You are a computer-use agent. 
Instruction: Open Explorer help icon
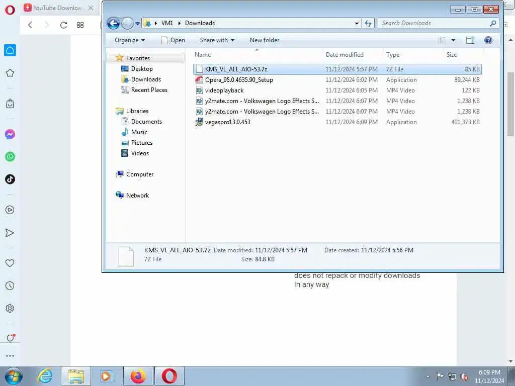click(x=488, y=40)
